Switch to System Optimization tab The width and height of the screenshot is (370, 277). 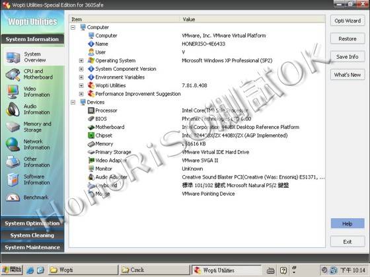coord(32,223)
